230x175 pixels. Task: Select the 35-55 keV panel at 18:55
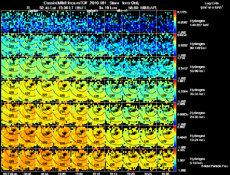click(45, 91)
